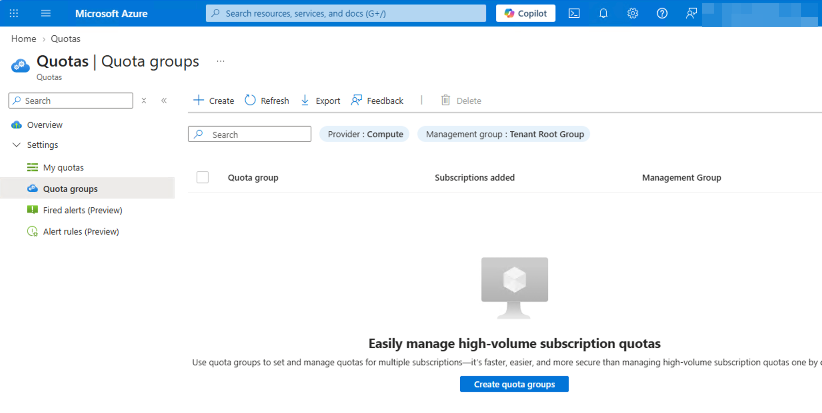Export the quota groups list
Image resolution: width=822 pixels, height=413 pixels.
point(320,101)
